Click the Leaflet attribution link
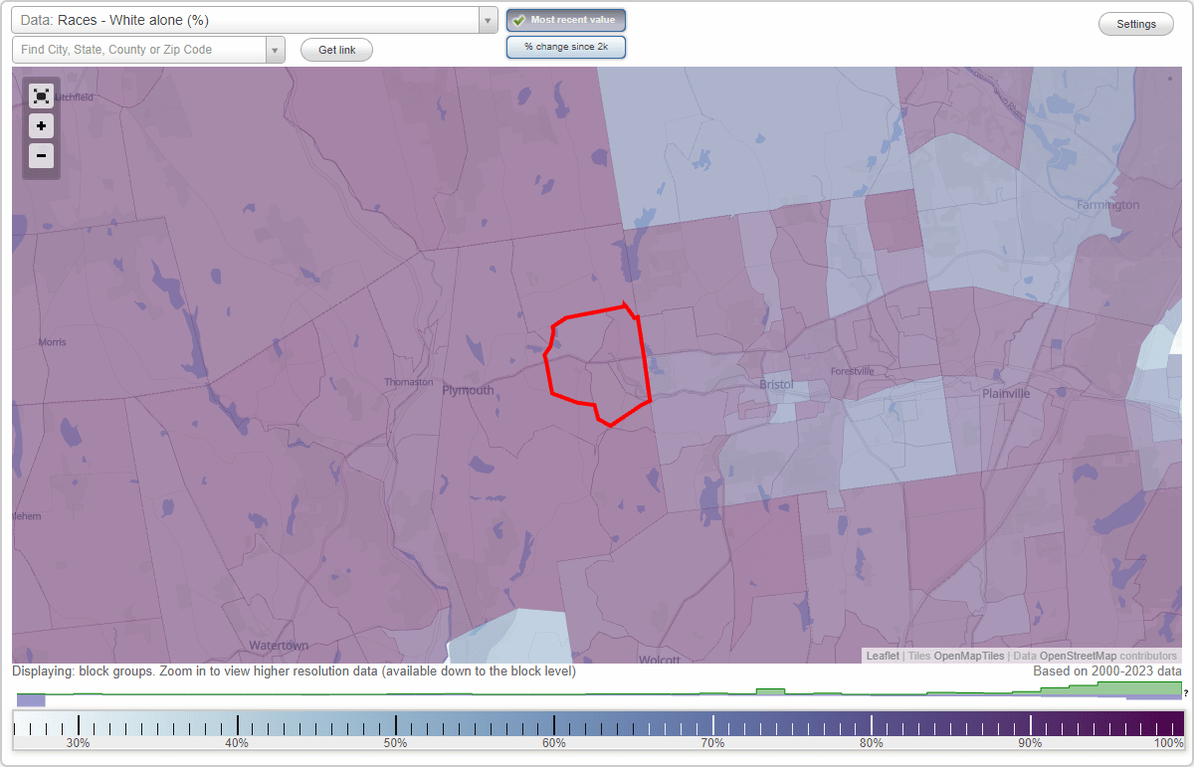This screenshot has width=1194, height=767. (x=882, y=656)
